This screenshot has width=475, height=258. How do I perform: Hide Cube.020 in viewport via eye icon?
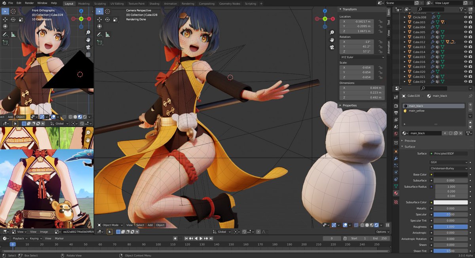pos(465,72)
